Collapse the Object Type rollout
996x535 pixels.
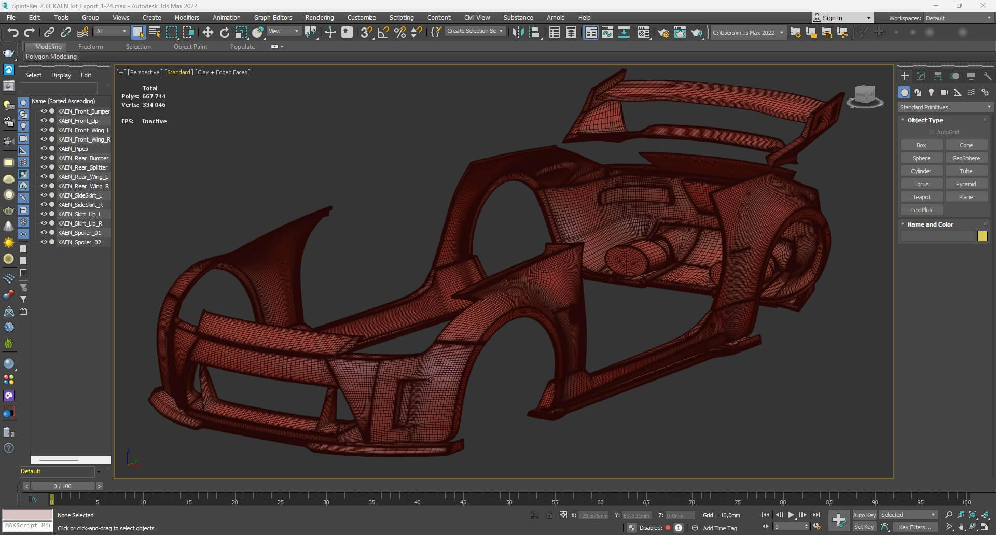click(x=924, y=120)
